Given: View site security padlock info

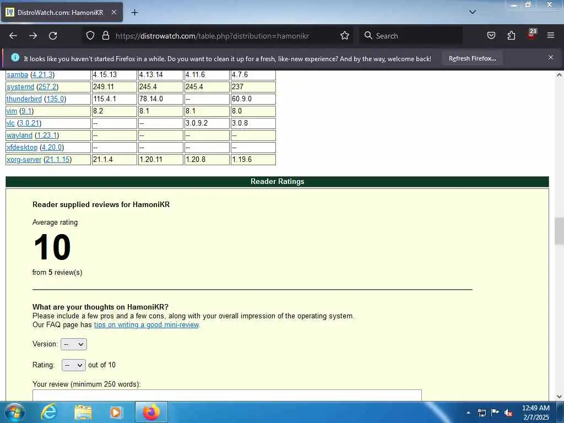Looking at the screenshot, I should pos(105,36).
